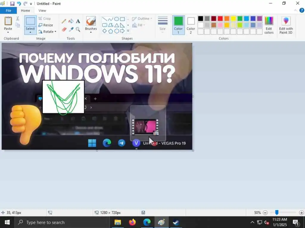Click the Windows Start button
Image resolution: width=305 pixels, height=228 pixels.
tap(7, 222)
